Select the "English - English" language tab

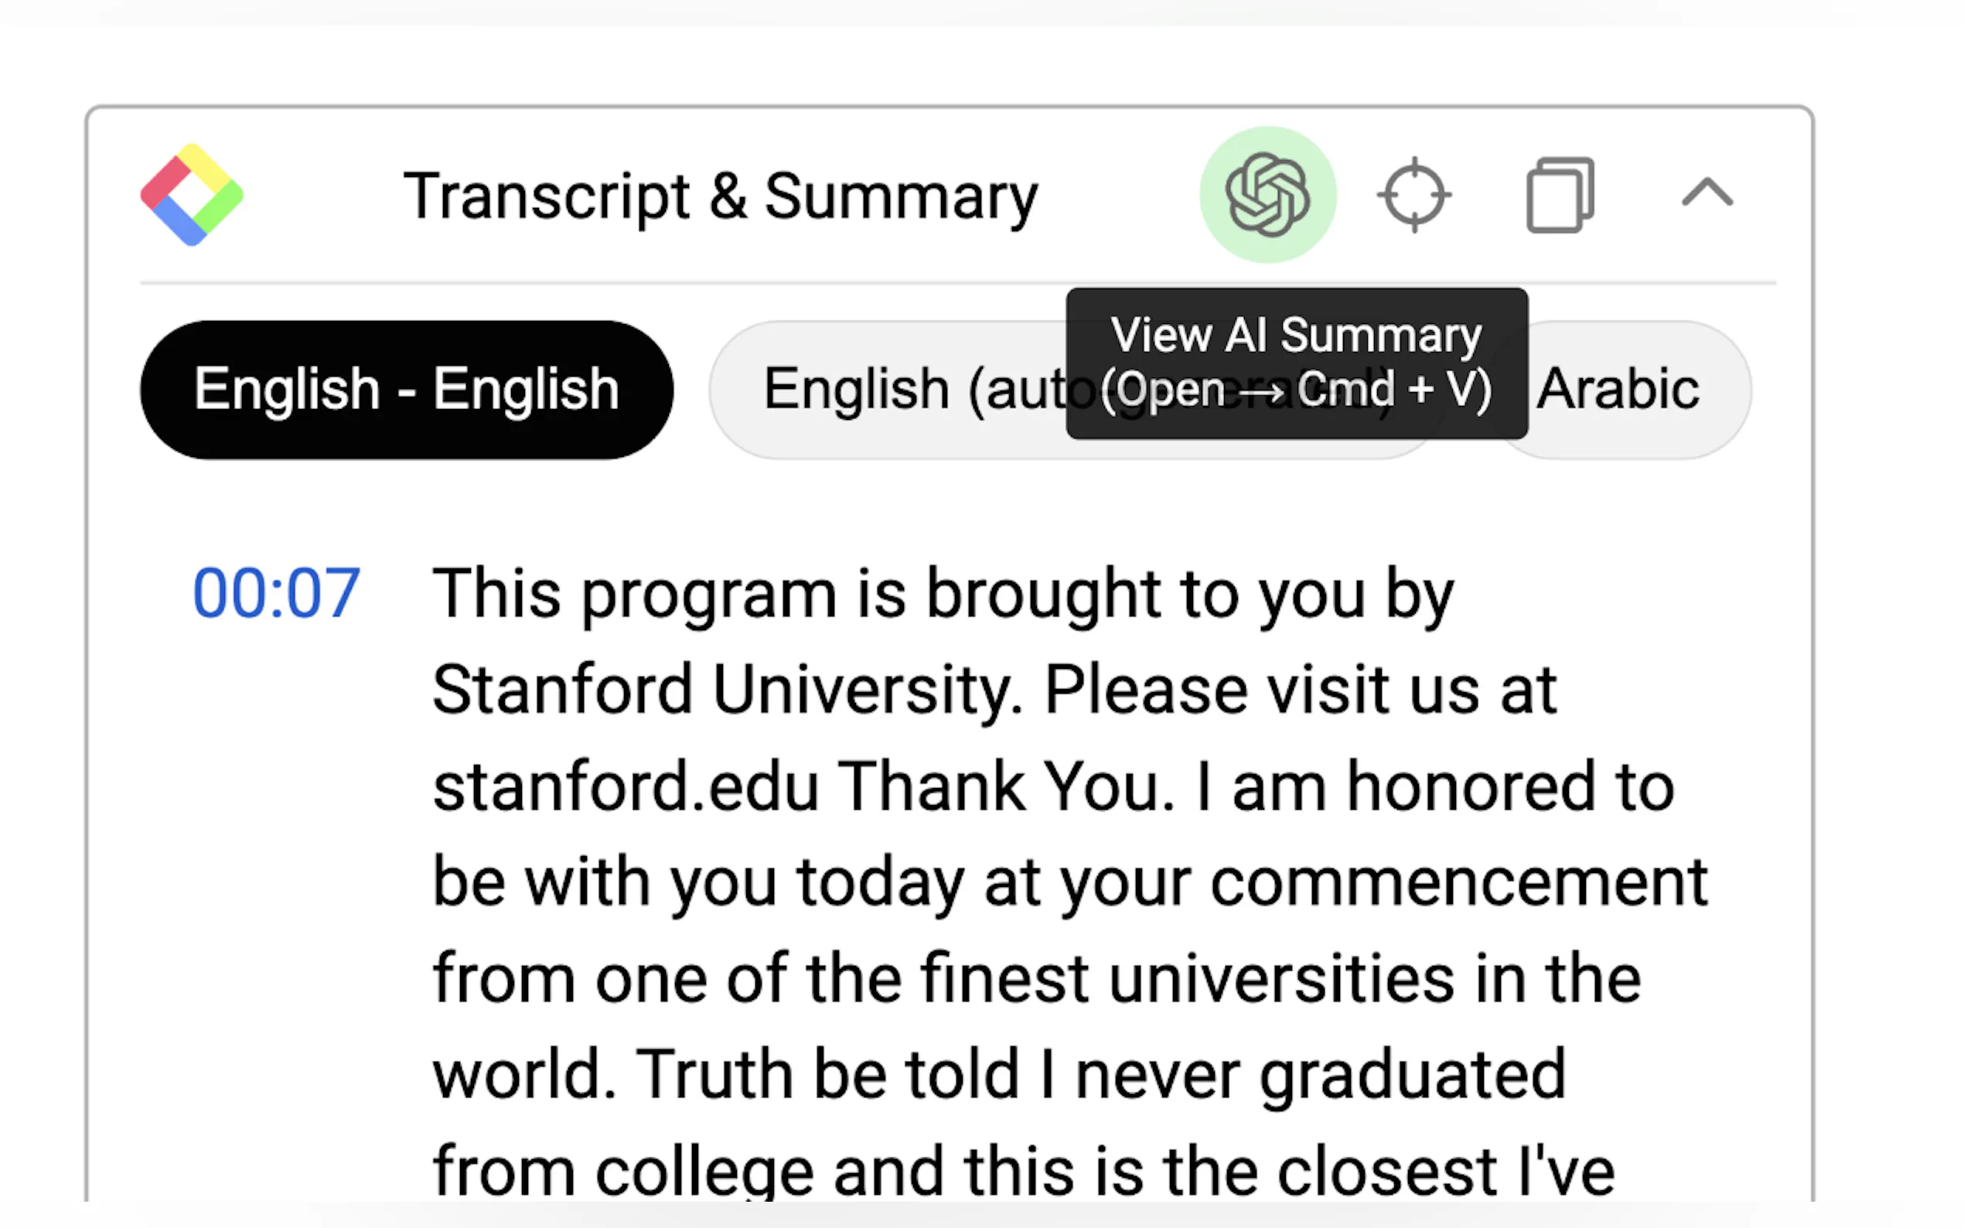pos(406,390)
